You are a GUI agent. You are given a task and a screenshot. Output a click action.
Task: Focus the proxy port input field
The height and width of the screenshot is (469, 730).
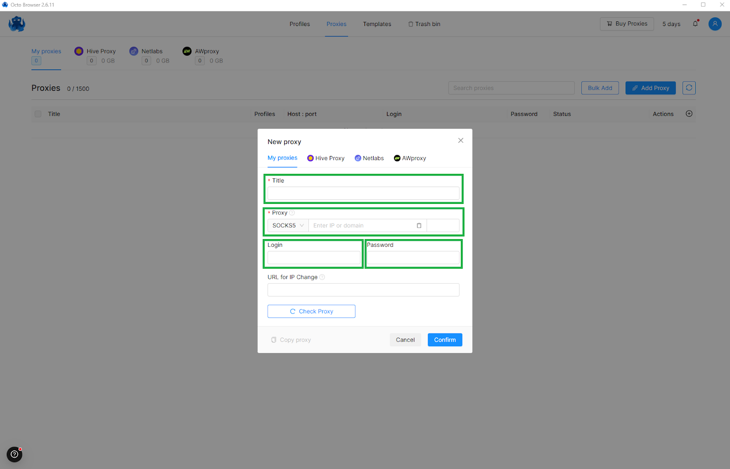443,225
